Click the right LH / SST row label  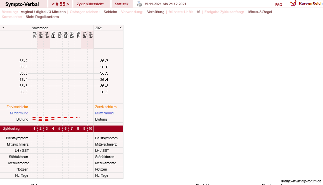point(102,151)
